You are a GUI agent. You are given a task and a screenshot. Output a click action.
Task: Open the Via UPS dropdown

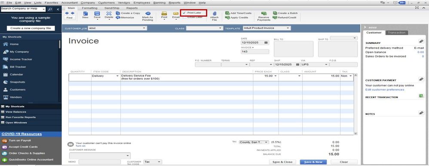click(326, 65)
